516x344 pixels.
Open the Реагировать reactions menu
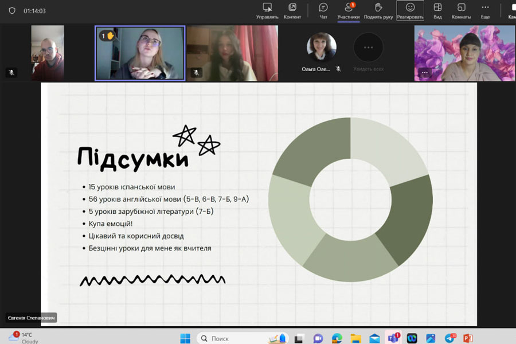(x=410, y=10)
